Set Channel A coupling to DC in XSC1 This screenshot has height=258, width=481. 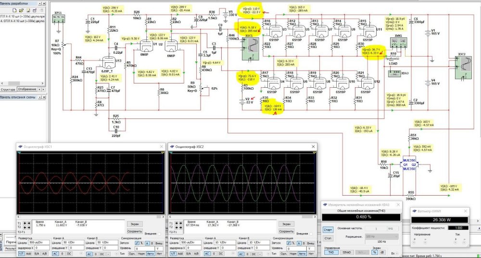(70, 253)
